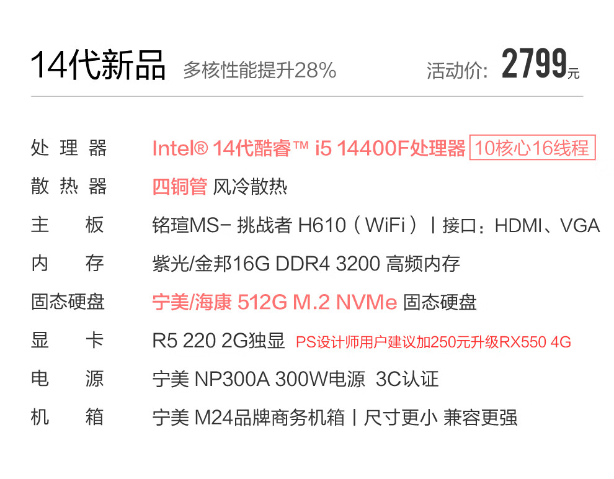Select the 接口：HDMI、VGA ports text

pyautogui.click(x=521, y=225)
